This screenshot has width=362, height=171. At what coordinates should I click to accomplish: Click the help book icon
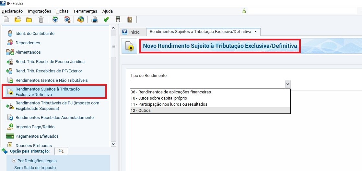[x=130, y=20]
